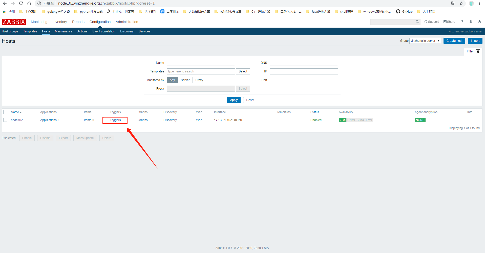Click Reset filter button
The height and width of the screenshot is (253, 485).
250,100
